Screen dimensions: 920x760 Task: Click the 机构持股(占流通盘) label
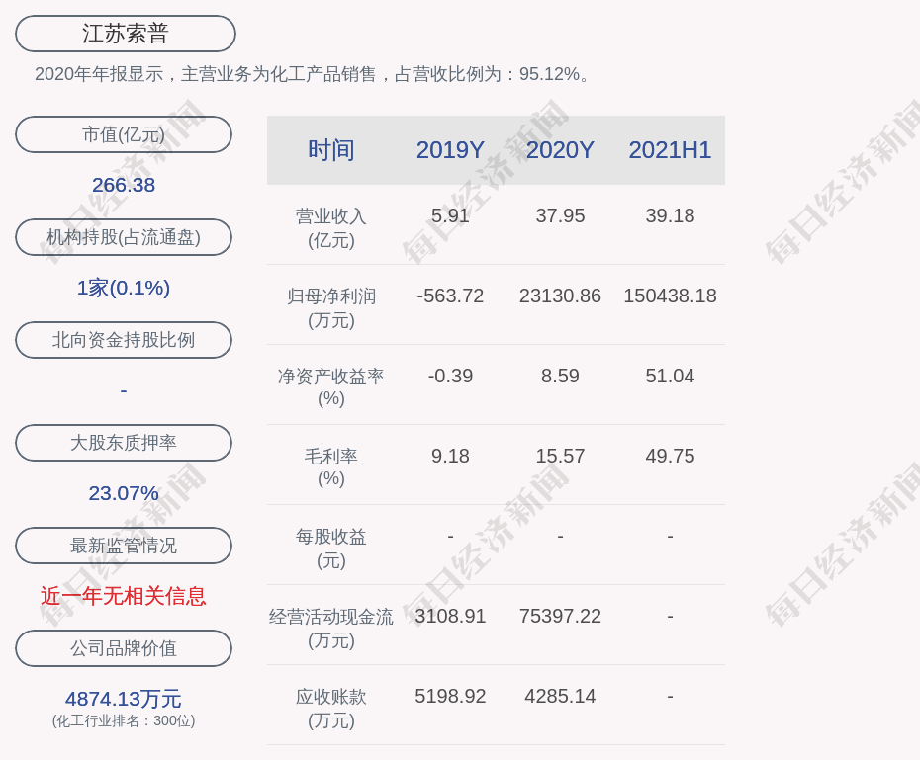(x=124, y=237)
